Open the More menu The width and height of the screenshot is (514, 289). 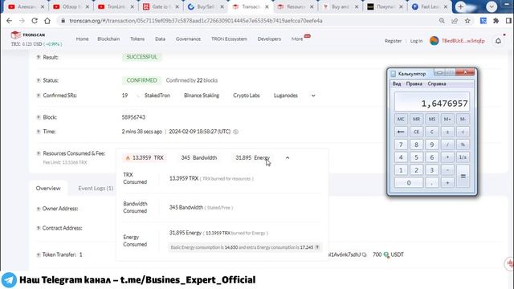click(x=297, y=39)
